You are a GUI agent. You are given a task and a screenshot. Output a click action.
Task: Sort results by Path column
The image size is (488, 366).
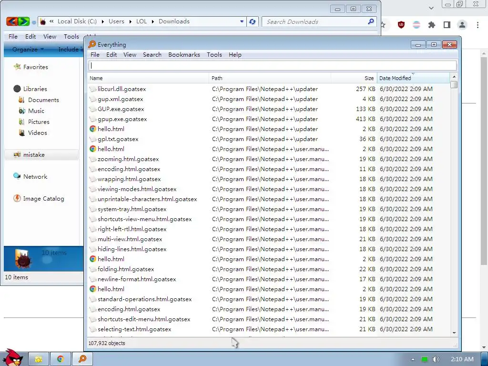pos(270,78)
